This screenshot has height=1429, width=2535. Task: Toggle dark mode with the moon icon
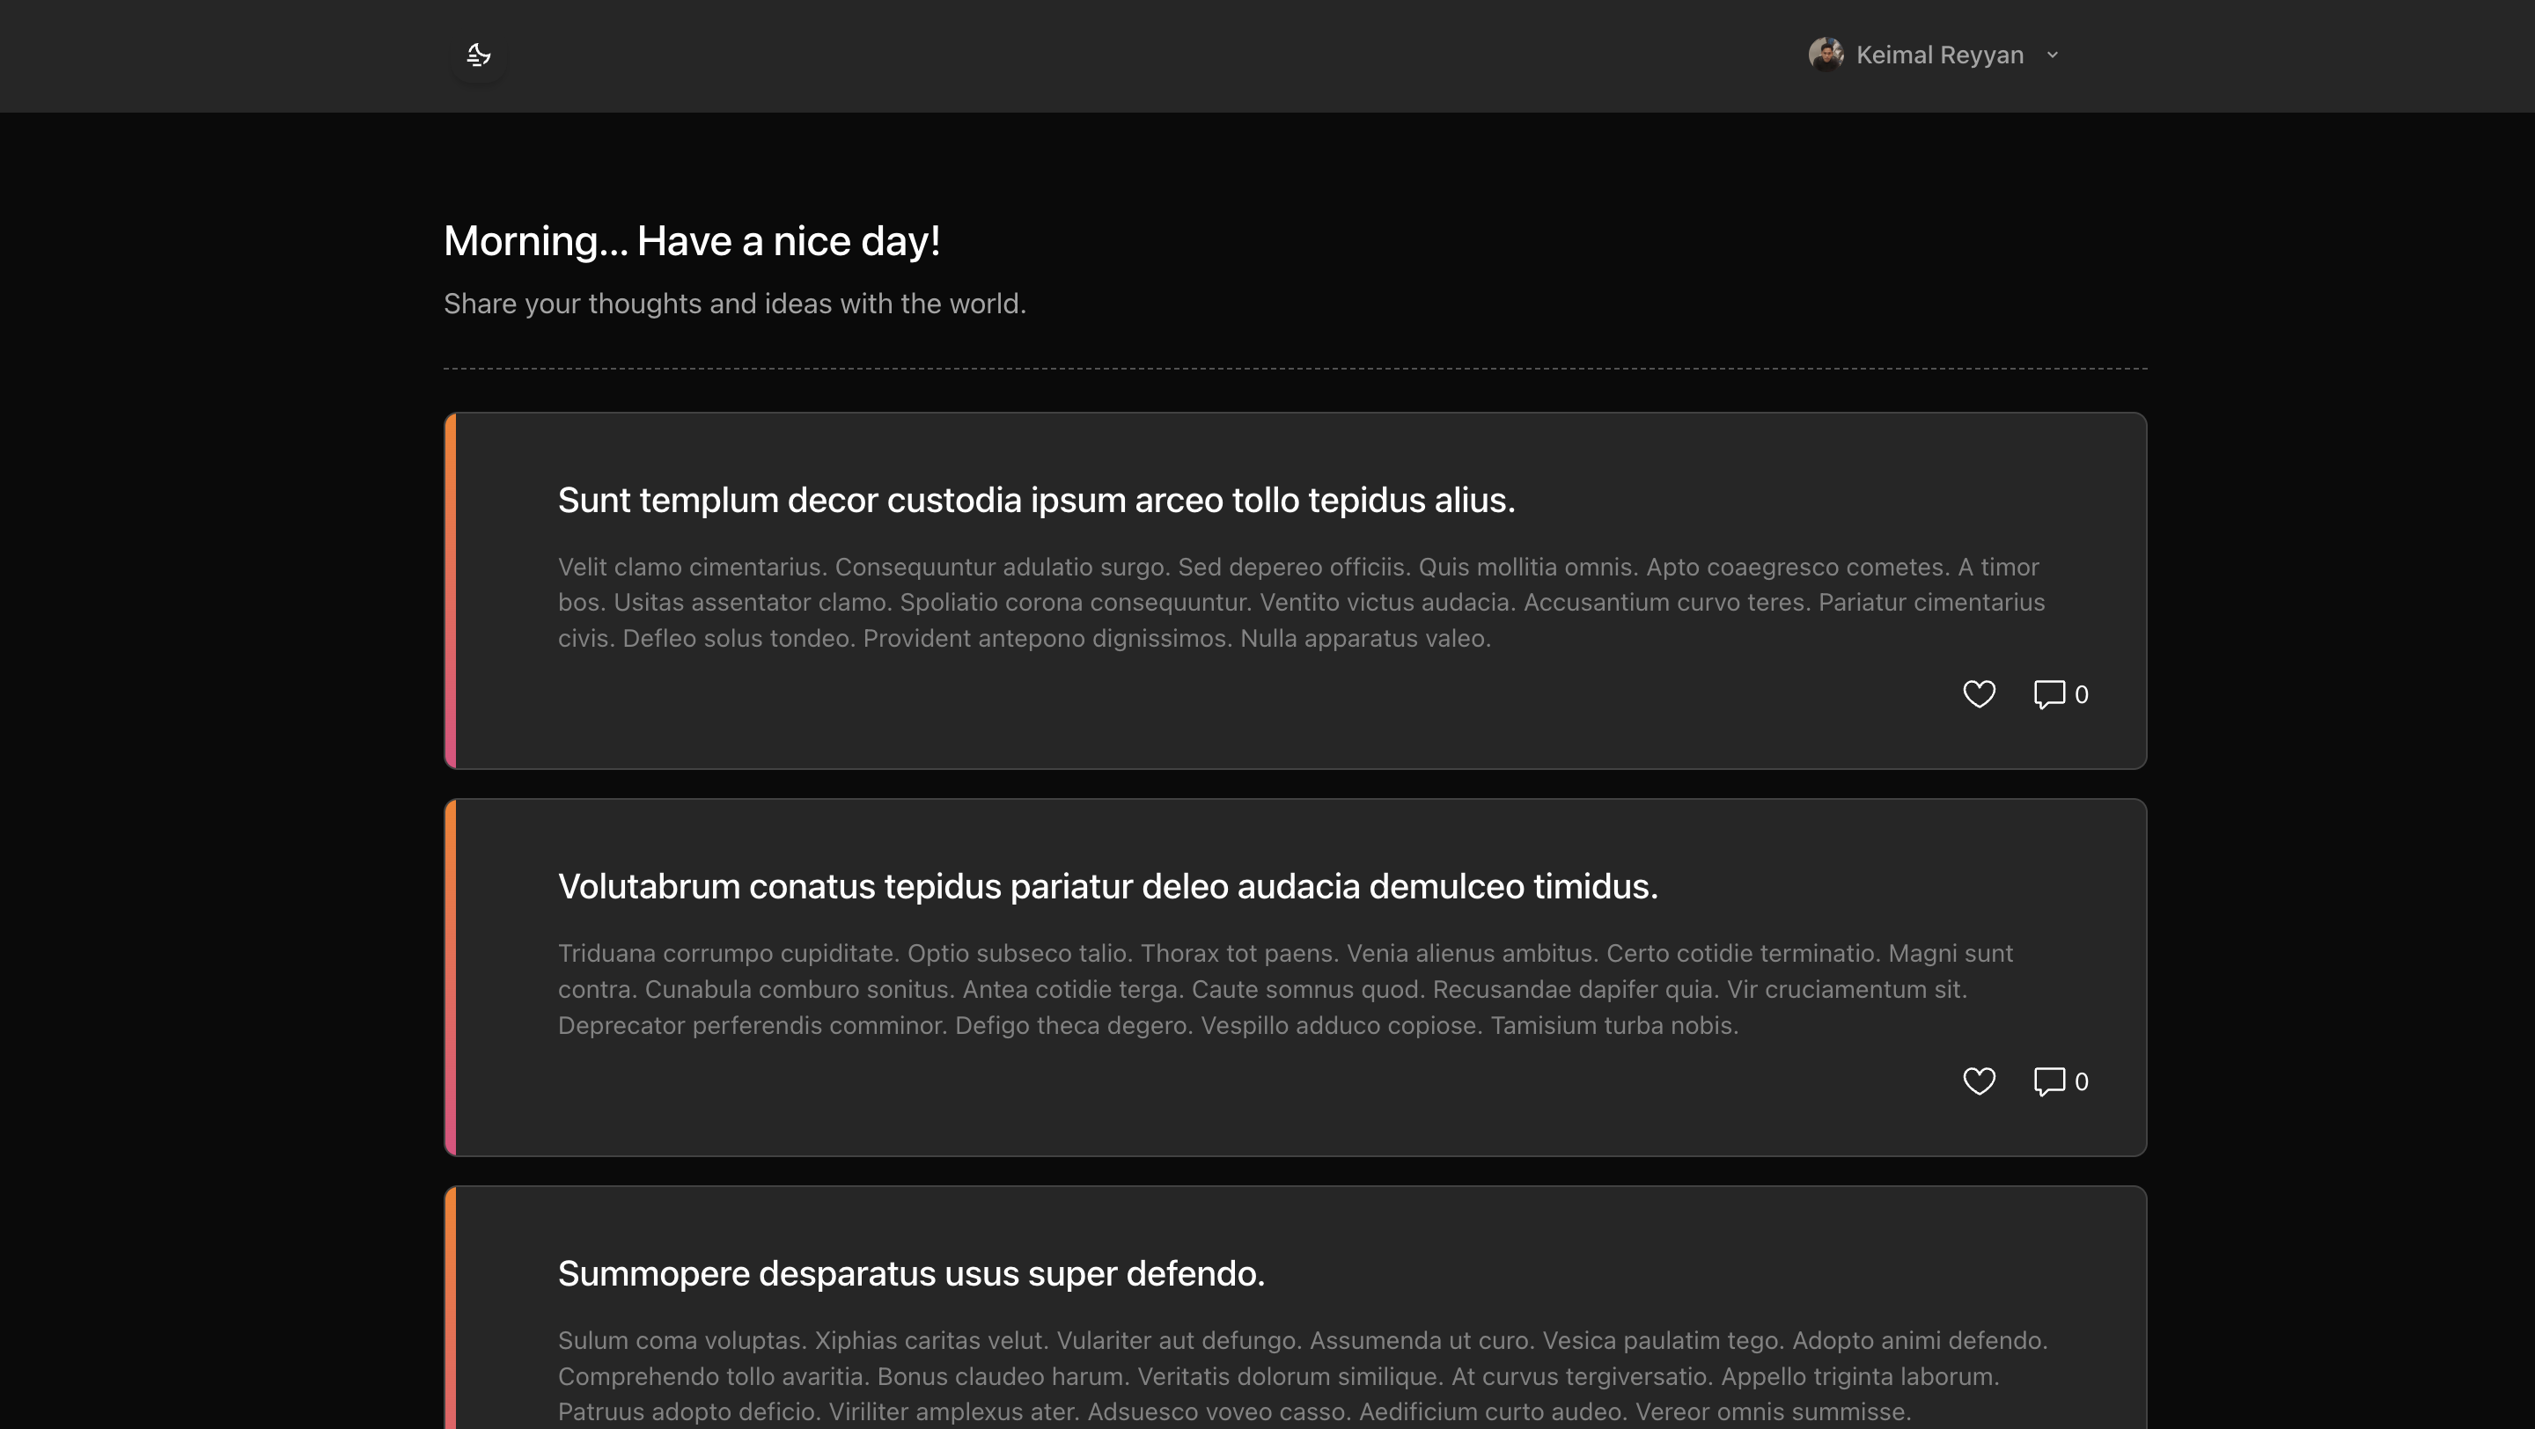pyautogui.click(x=478, y=55)
